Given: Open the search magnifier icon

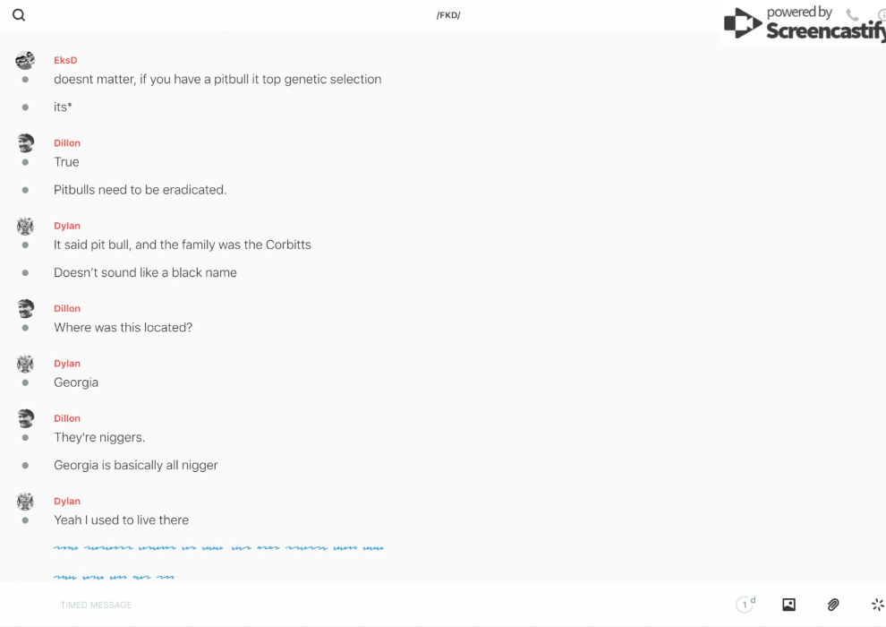Looking at the screenshot, I should [19, 15].
